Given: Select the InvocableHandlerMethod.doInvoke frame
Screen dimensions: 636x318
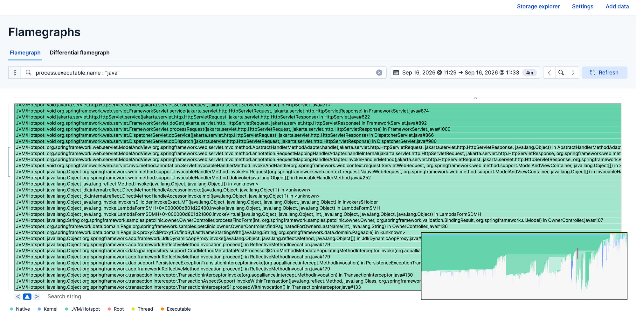Looking at the screenshot, I should pyautogui.click(x=318, y=178).
